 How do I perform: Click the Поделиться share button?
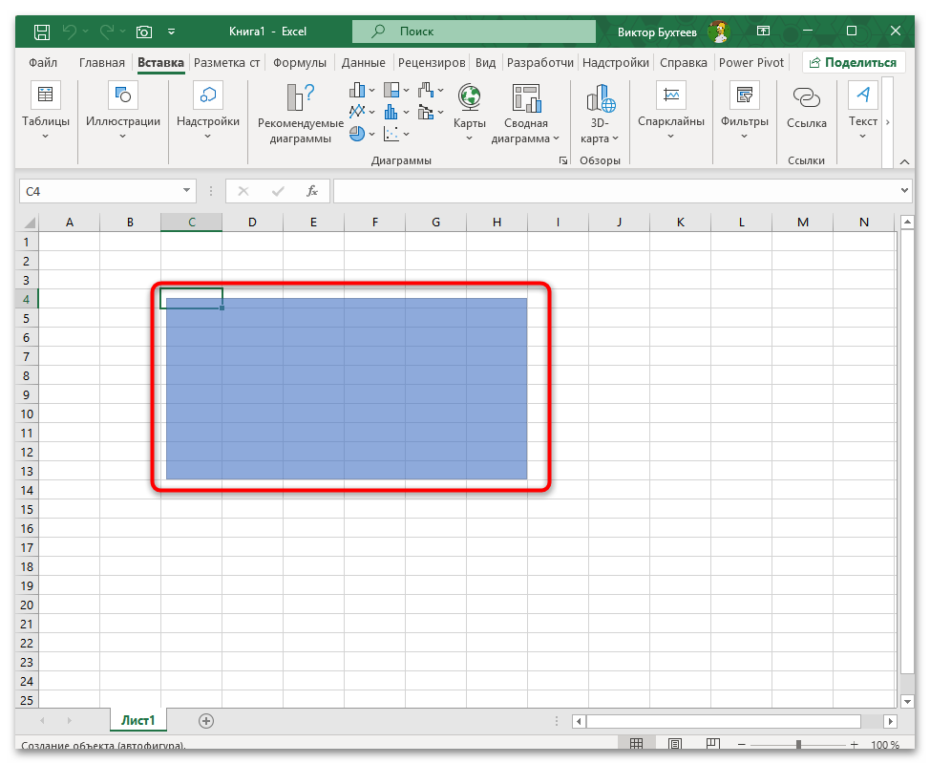point(854,63)
